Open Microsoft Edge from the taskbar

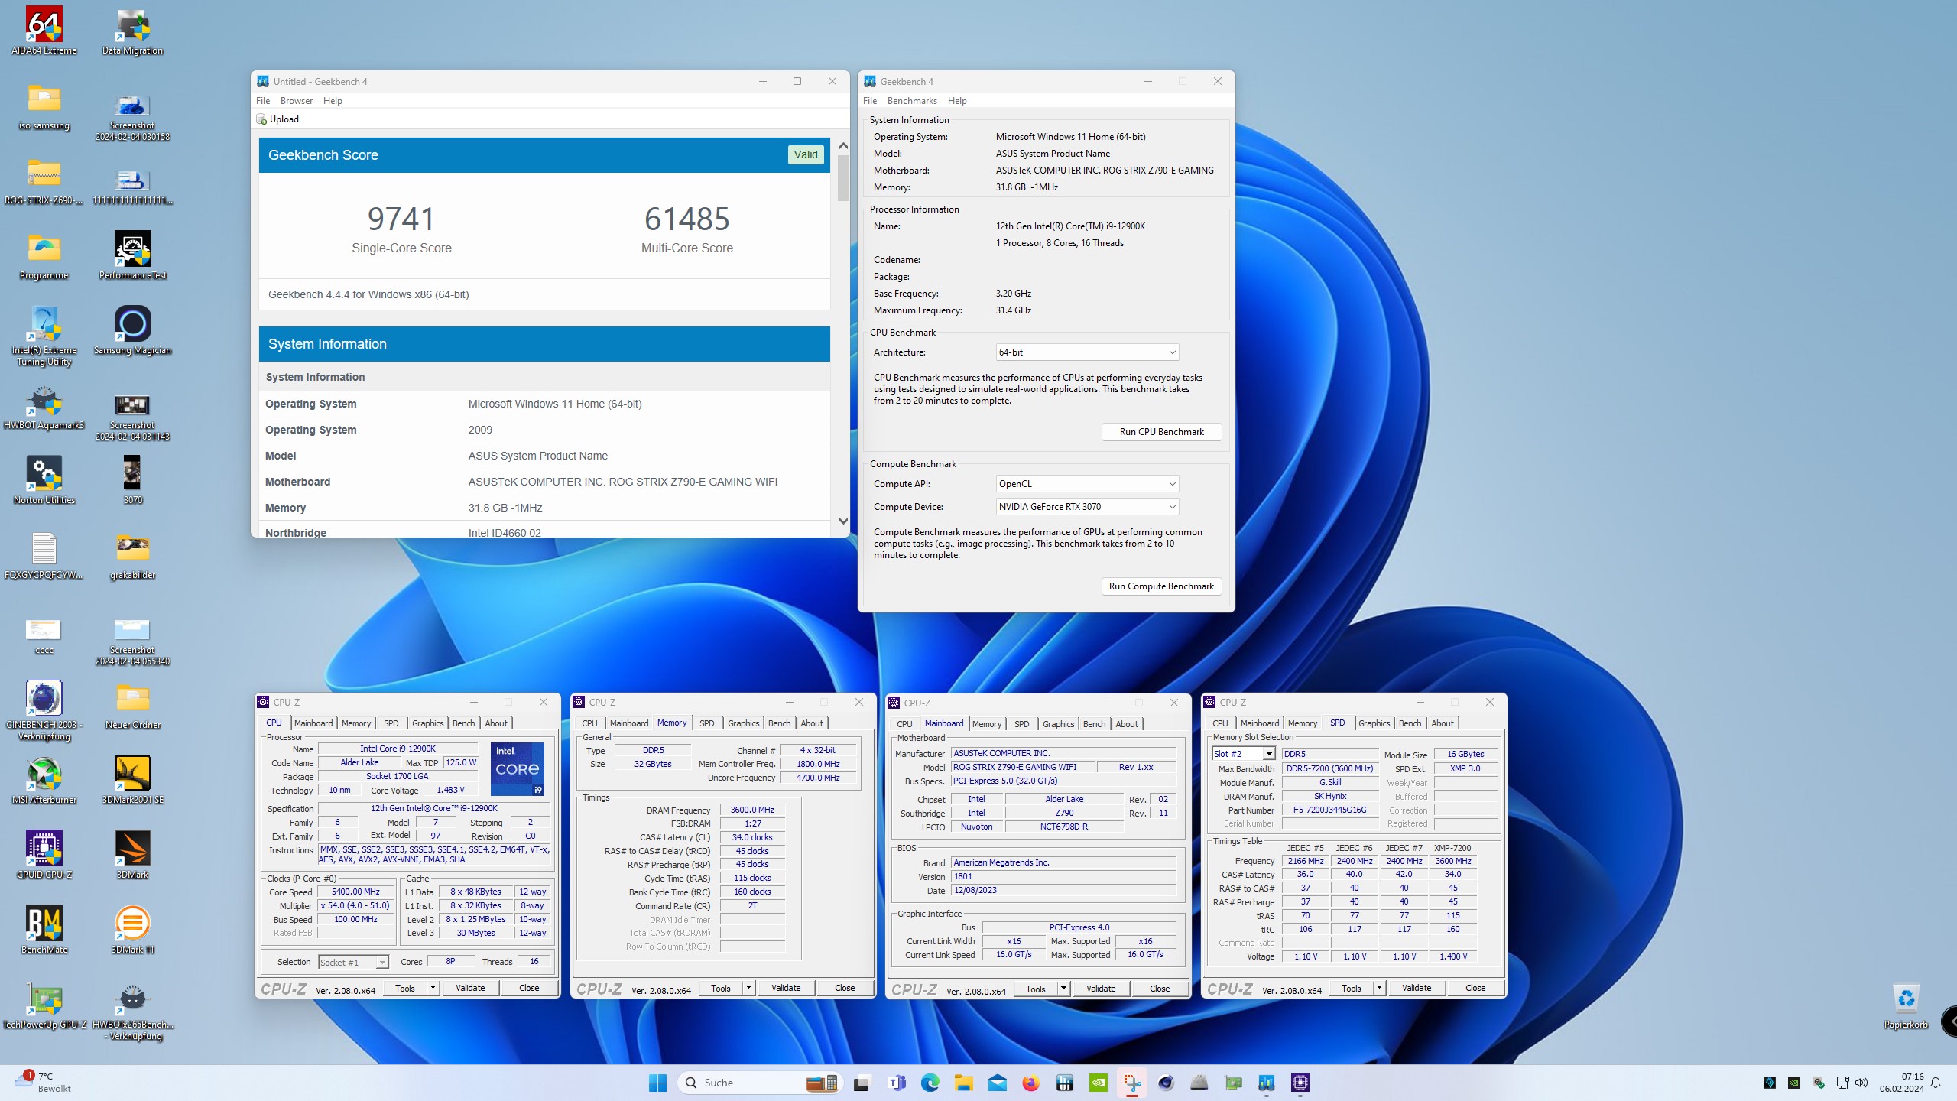coord(930,1083)
